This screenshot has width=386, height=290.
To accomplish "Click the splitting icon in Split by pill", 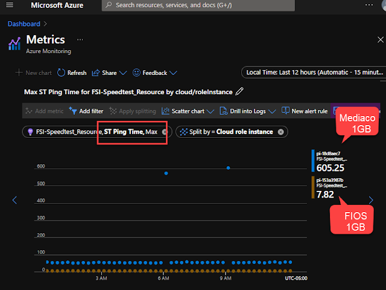I will (183, 132).
